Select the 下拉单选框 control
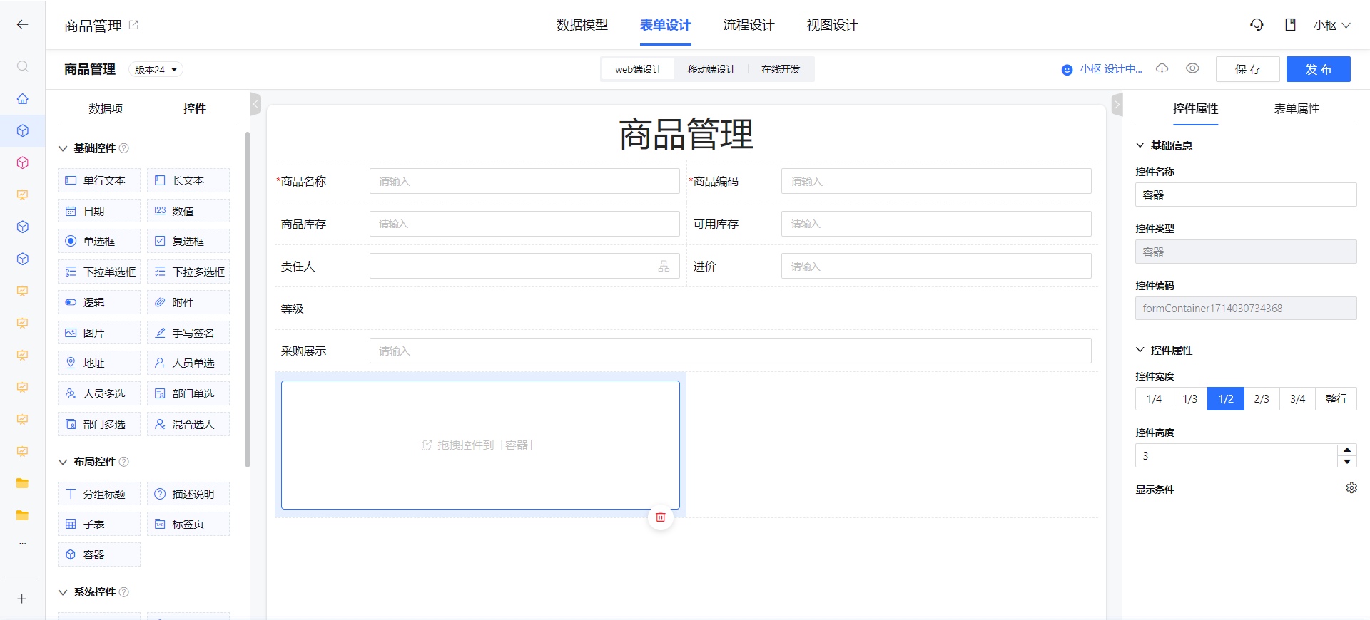Image resolution: width=1370 pixels, height=620 pixels. (98, 272)
